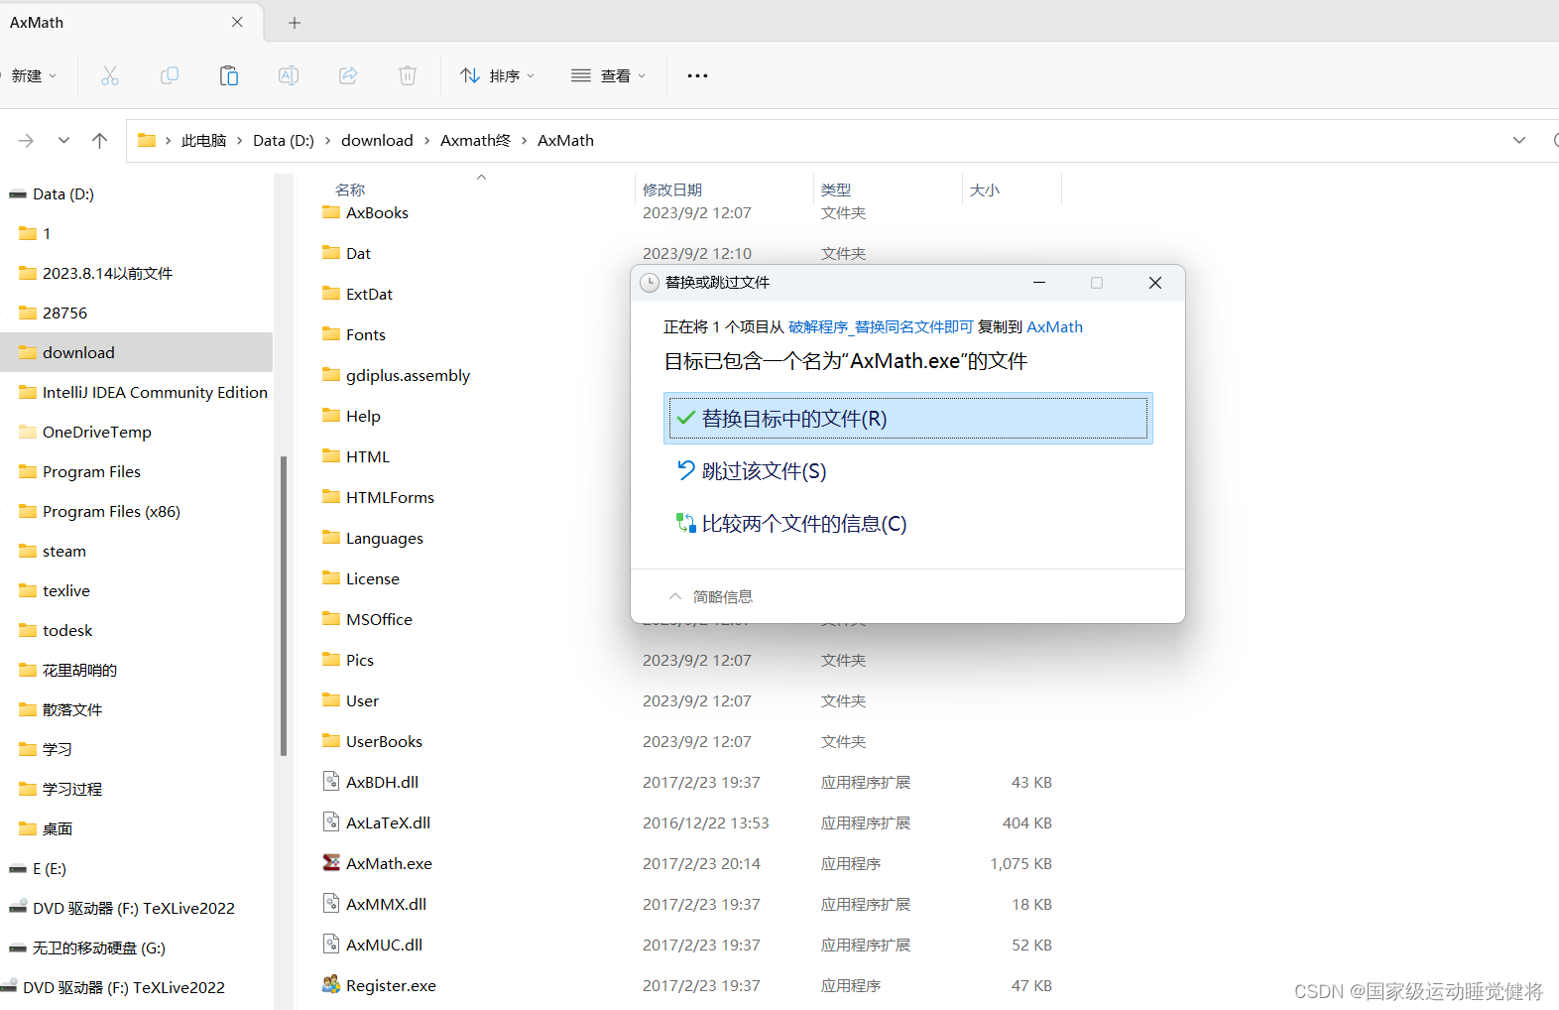The height and width of the screenshot is (1010, 1559).
Task: Open the three-dots more options menu
Action: [697, 75]
